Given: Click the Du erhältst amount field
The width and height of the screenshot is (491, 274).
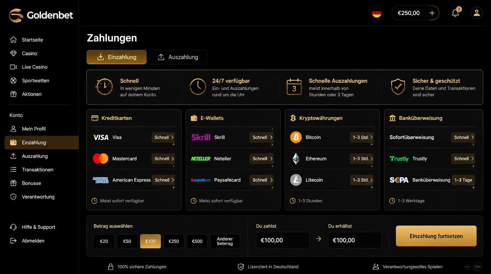Looking at the screenshot, I should (x=355, y=240).
